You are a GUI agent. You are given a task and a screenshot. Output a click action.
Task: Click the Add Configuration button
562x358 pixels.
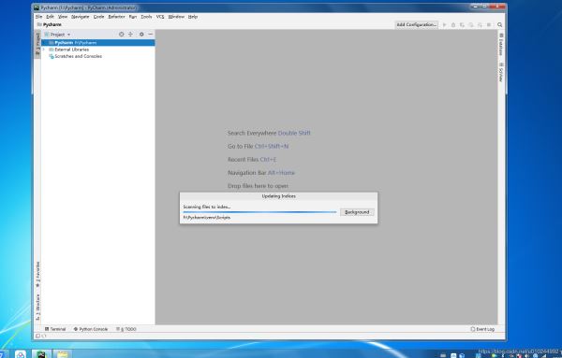[x=417, y=24]
